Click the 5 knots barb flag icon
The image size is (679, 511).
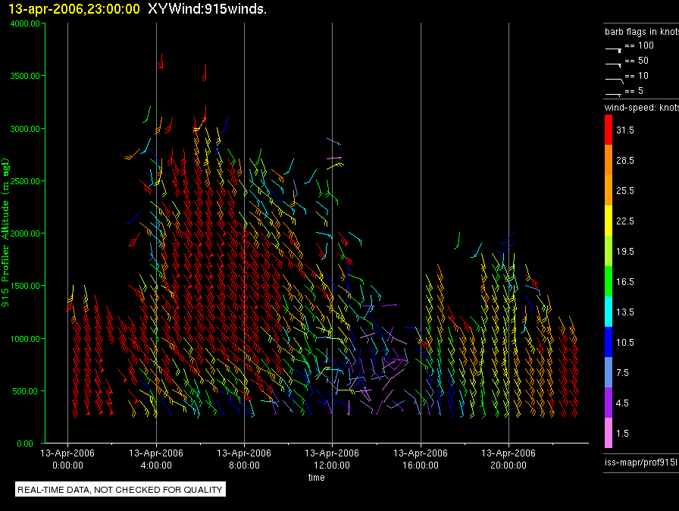click(613, 94)
